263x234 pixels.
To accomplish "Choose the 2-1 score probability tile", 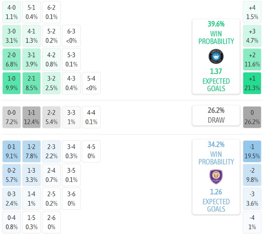I will point(32,83).
